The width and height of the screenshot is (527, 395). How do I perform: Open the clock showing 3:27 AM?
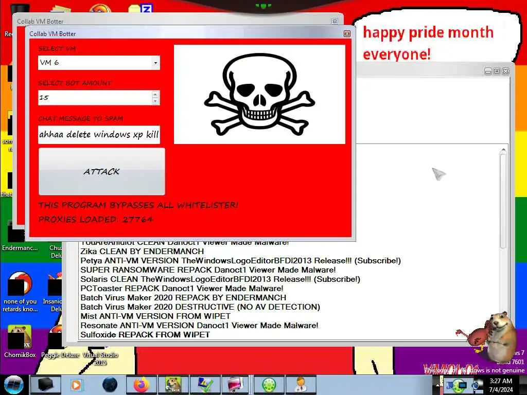[501, 385]
